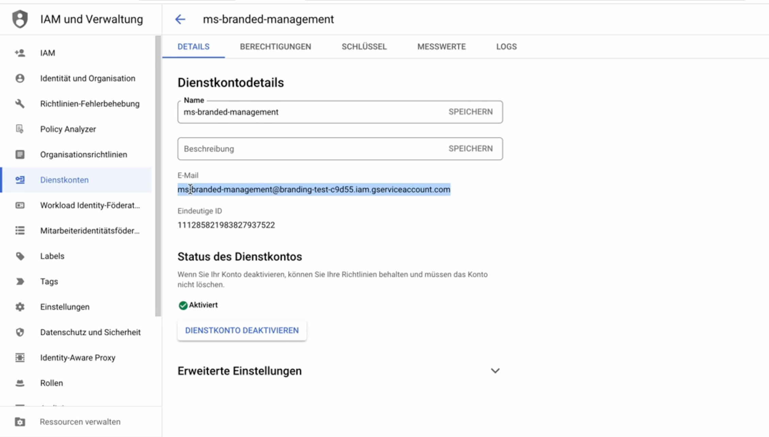The image size is (769, 437).
Task: Click the Workload Identity-Föderation icon
Action: coord(20,205)
